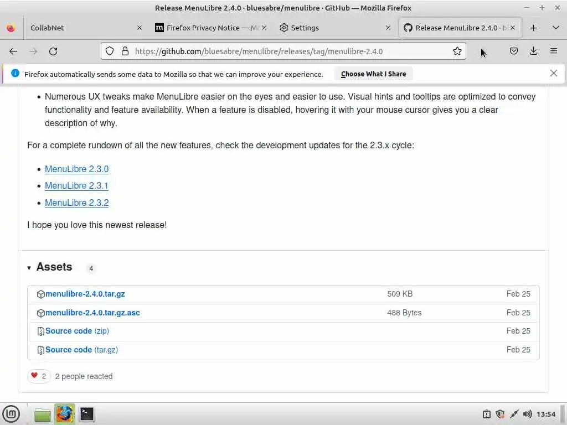Image resolution: width=567 pixels, height=425 pixels.
Task: Click the Assets count badge 4
Action: tap(91, 268)
